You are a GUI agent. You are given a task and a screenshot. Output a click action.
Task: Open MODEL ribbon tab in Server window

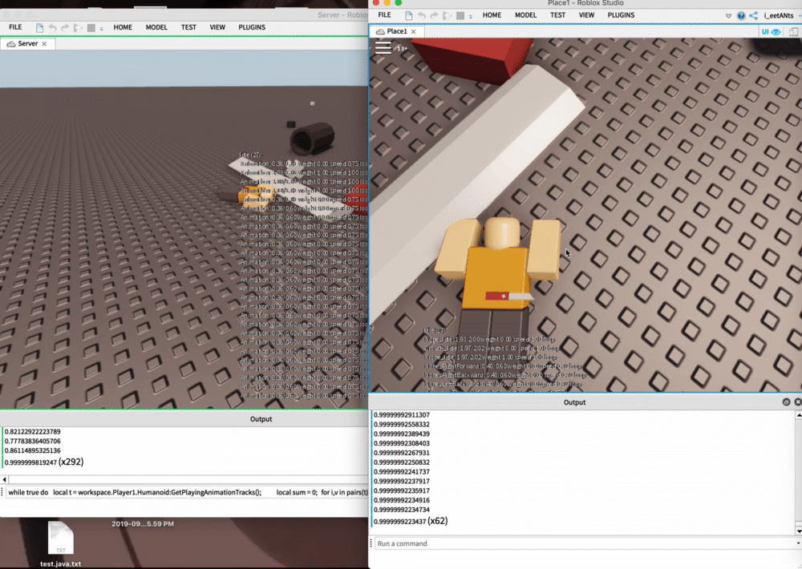(x=156, y=27)
